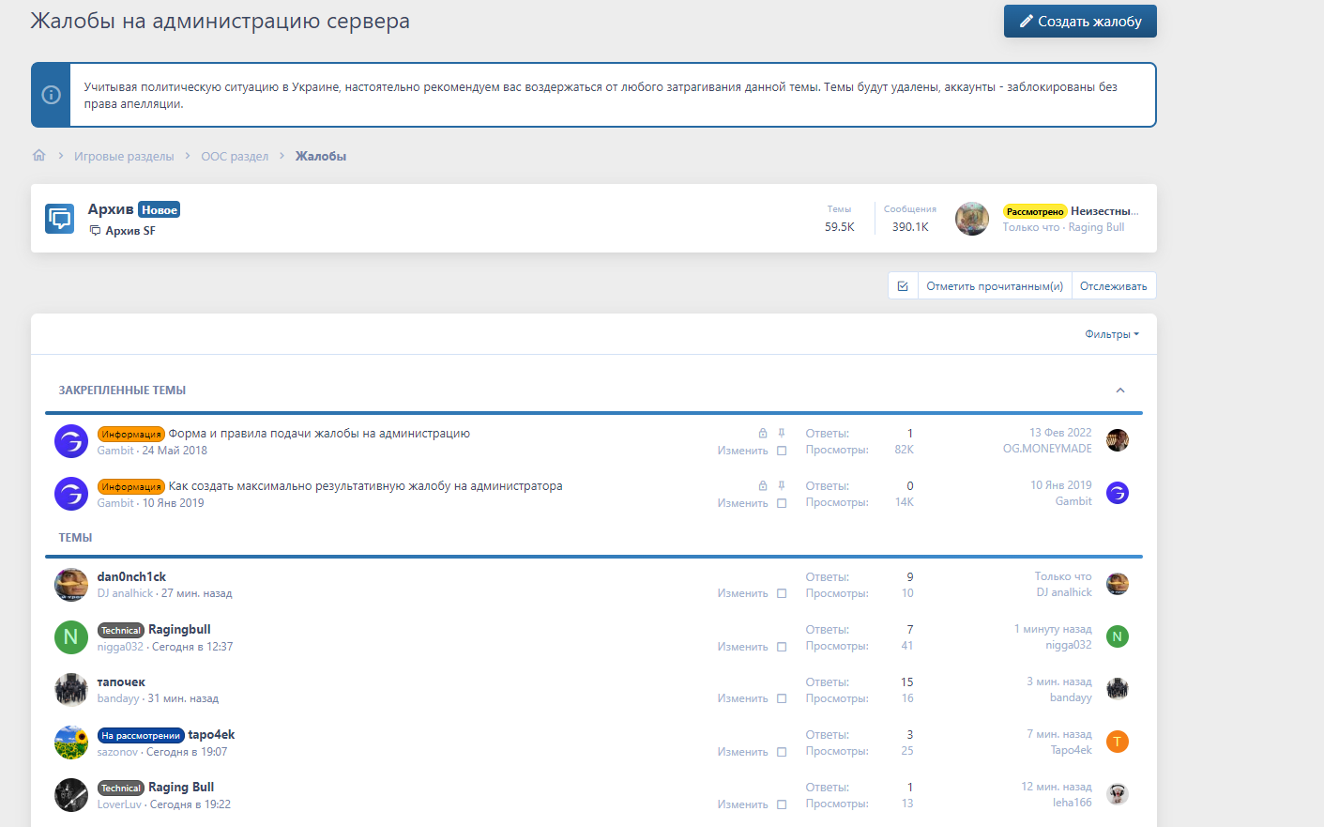This screenshot has height=827, width=1324.
Task: Click the mark-read checkmark icon
Action: point(903,286)
